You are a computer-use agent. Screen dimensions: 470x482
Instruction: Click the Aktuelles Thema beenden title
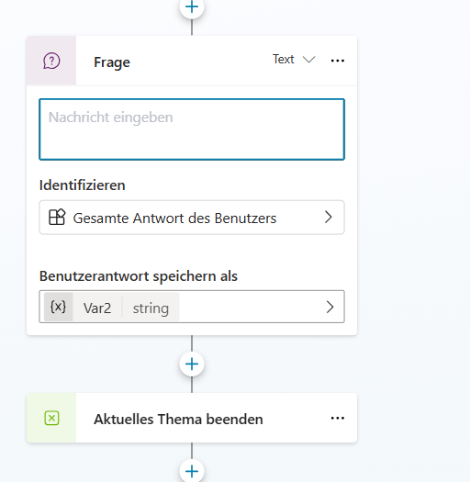178,419
